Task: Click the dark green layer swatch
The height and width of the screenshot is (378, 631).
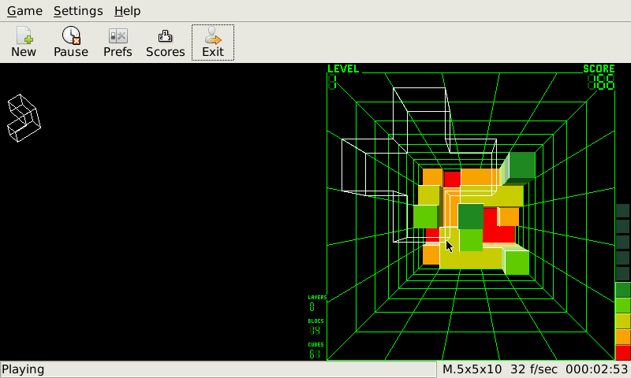Action: [622, 290]
